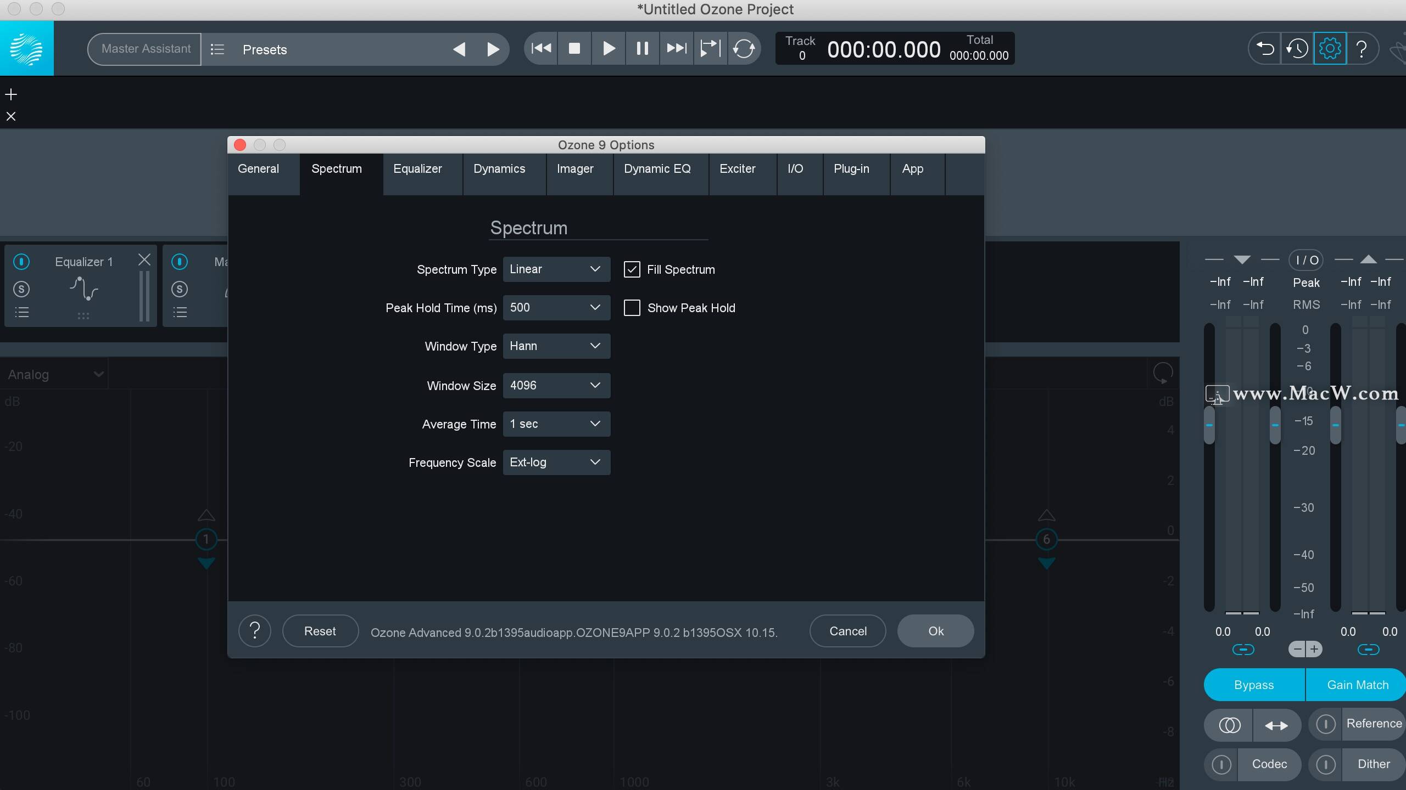
Task: Open undo history clock icon
Action: (x=1297, y=49)
